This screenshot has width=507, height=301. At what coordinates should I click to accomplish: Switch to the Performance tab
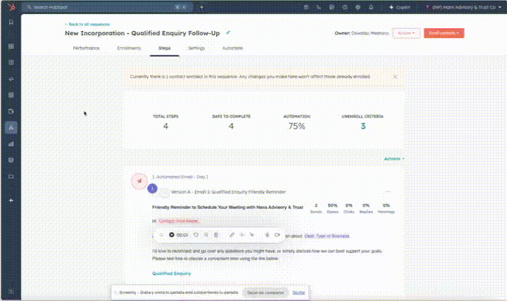click(x=86, y=48)
